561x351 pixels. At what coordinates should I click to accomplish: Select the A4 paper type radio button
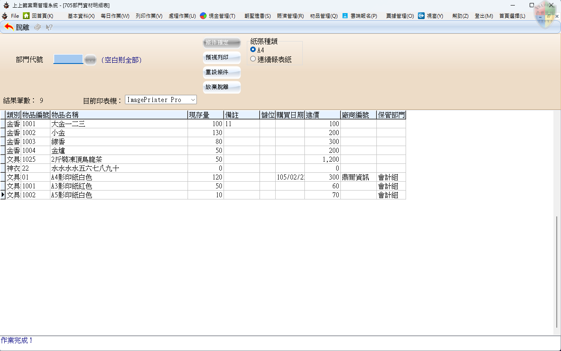point(253,50)
